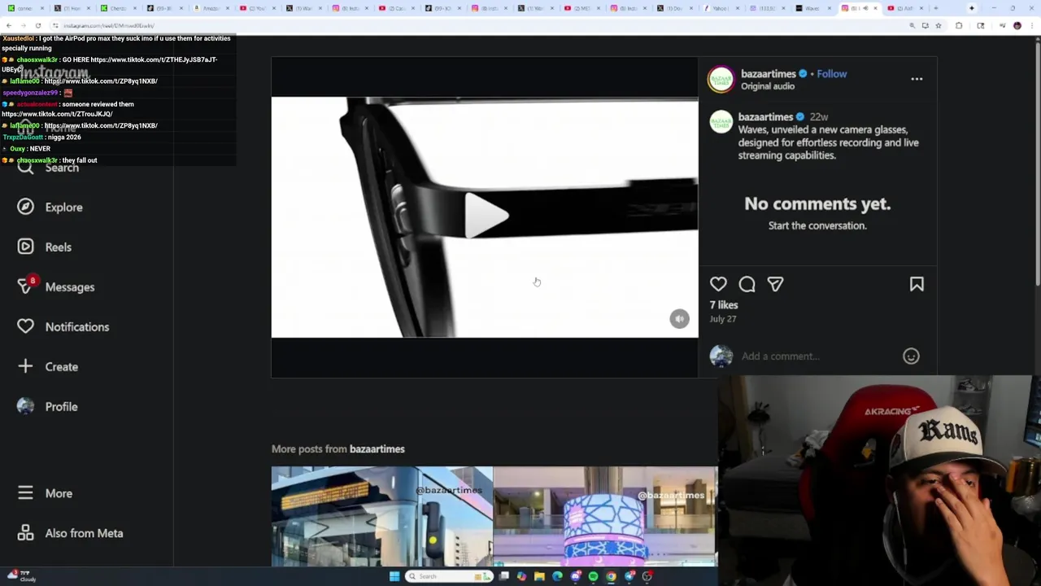Open the post's three-dot options menu
Image resolution: width=1041 pixels, height=586 pixels.
coord(917,79)
